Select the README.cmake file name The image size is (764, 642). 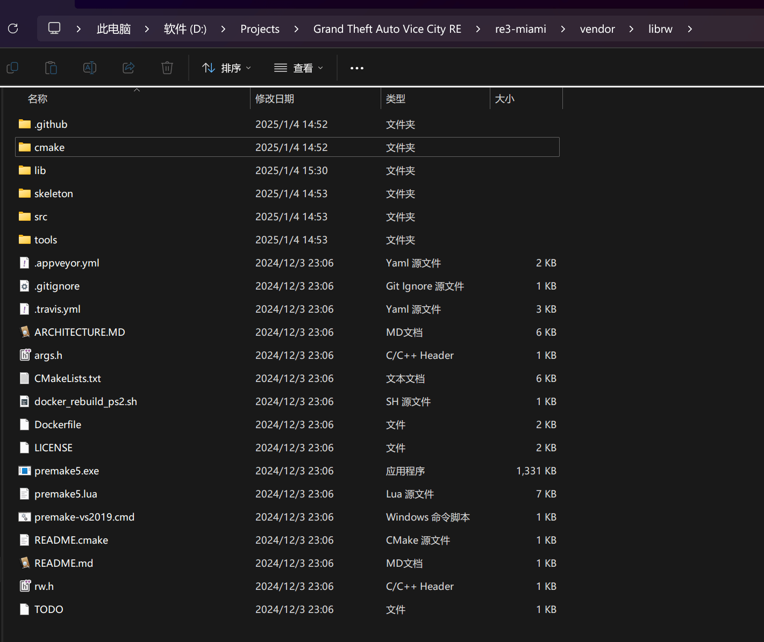[72, 540]
